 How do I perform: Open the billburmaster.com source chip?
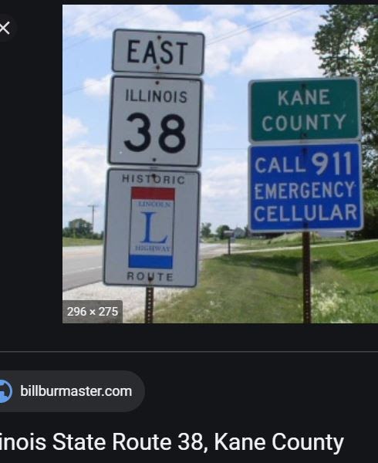tap(71, 391)
